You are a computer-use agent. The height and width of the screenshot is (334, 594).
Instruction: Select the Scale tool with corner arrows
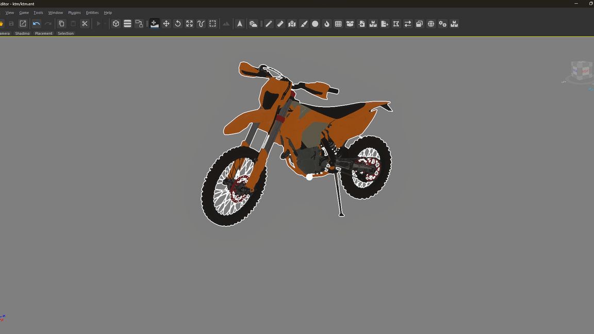[189, 24]
